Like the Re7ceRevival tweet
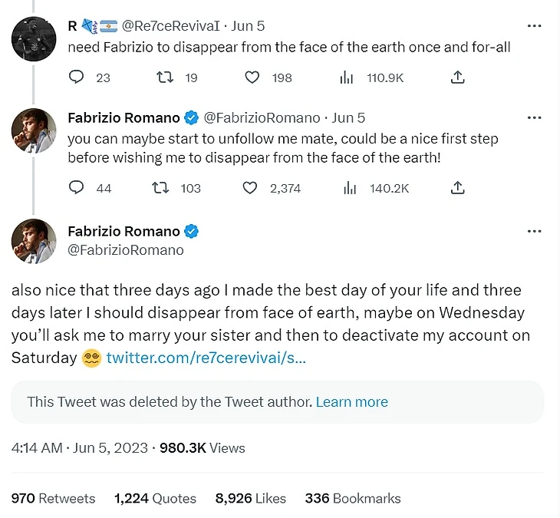 click(x=252, y=78)
